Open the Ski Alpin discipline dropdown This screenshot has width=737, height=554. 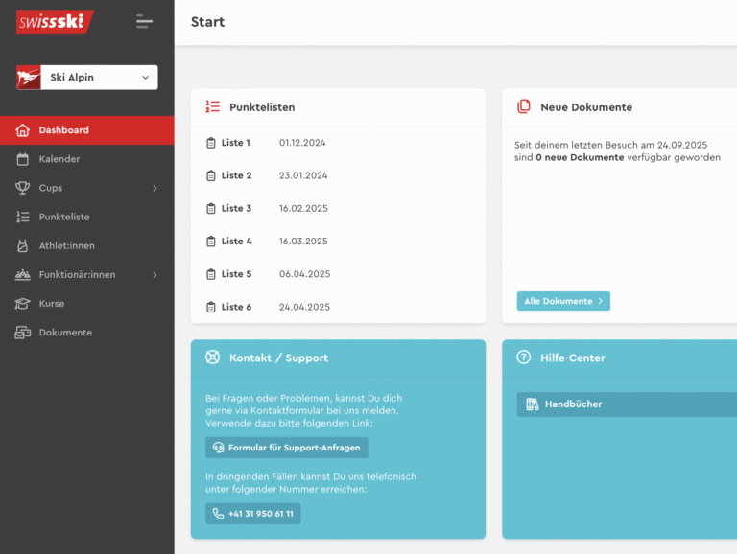click(87, 78)
